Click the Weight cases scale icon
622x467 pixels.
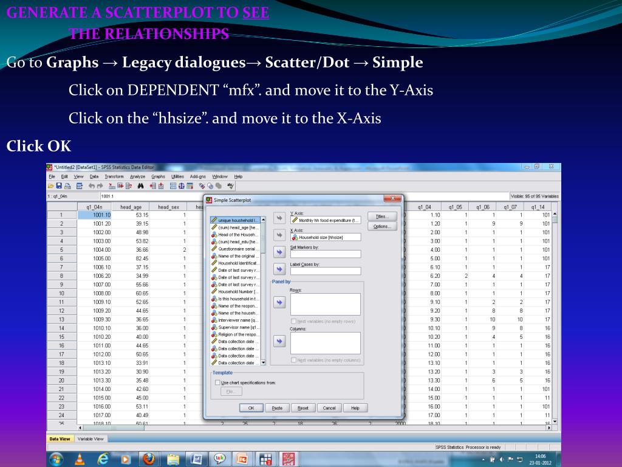(x=181, y=186)
